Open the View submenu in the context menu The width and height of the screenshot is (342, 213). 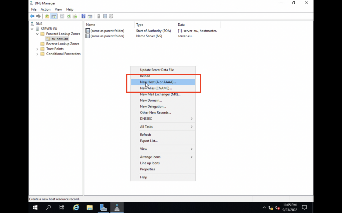coord(163,149)
